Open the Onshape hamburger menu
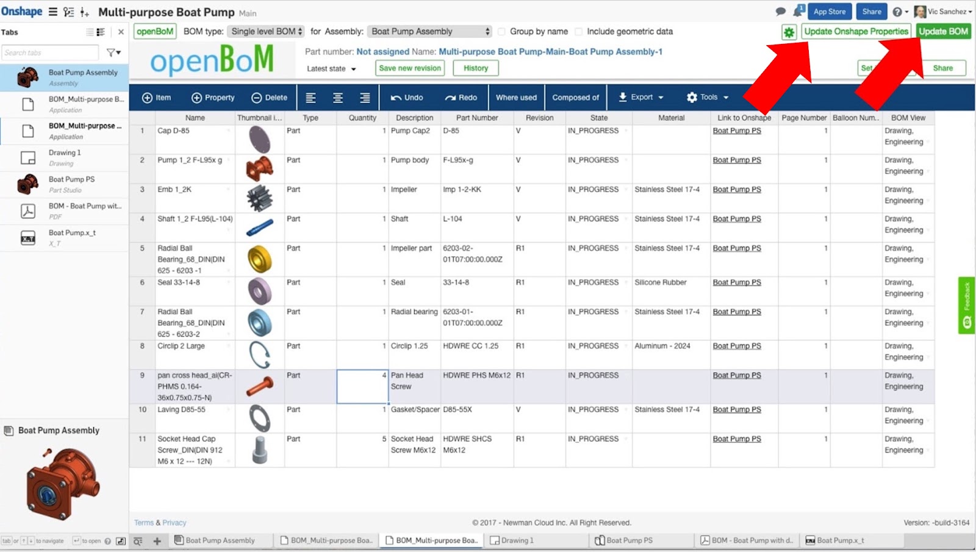The height and width of the screenshot is (552, 976). [53, 12]
